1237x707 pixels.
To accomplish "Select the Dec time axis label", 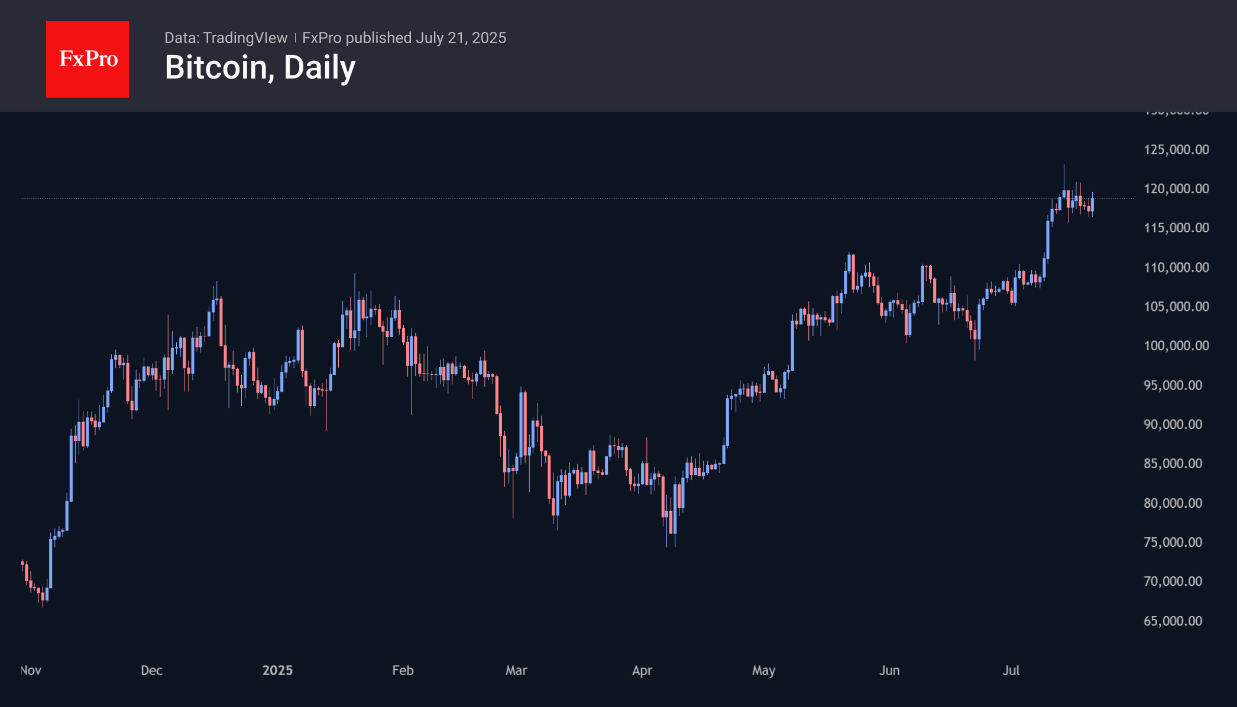I will [x=151, y=670].
